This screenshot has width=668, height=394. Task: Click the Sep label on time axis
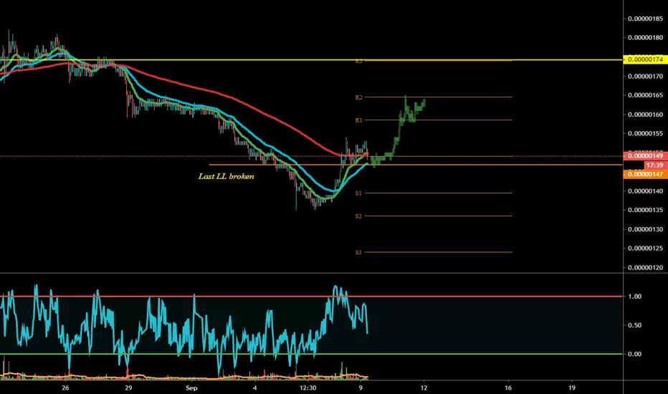click(191, 388)
